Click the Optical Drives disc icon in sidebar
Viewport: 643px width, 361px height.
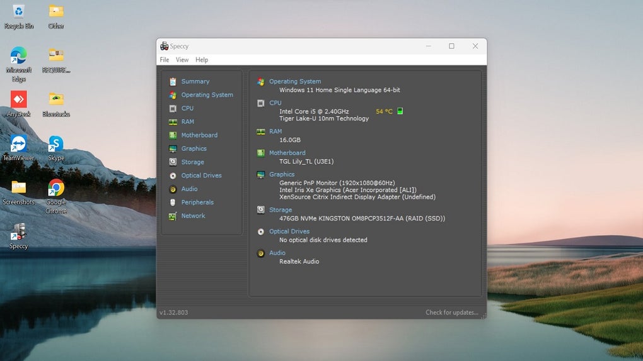tap(173, 175)
